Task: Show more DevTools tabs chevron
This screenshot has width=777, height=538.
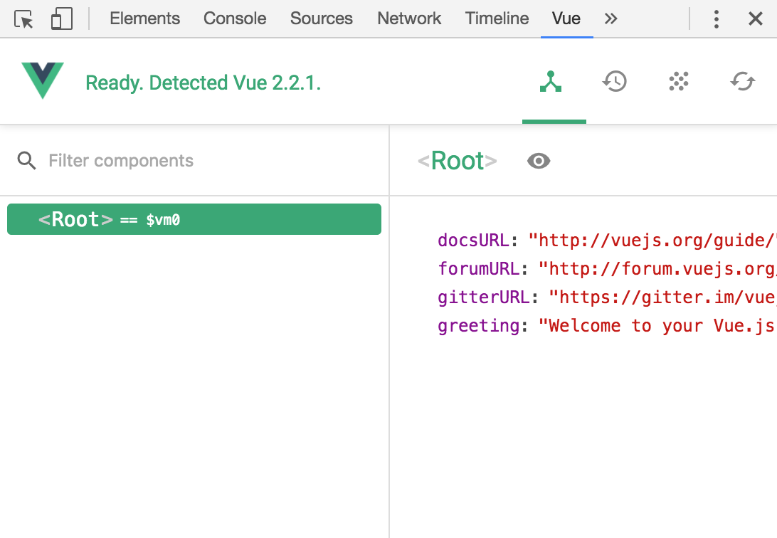Action: click(611, 19)
